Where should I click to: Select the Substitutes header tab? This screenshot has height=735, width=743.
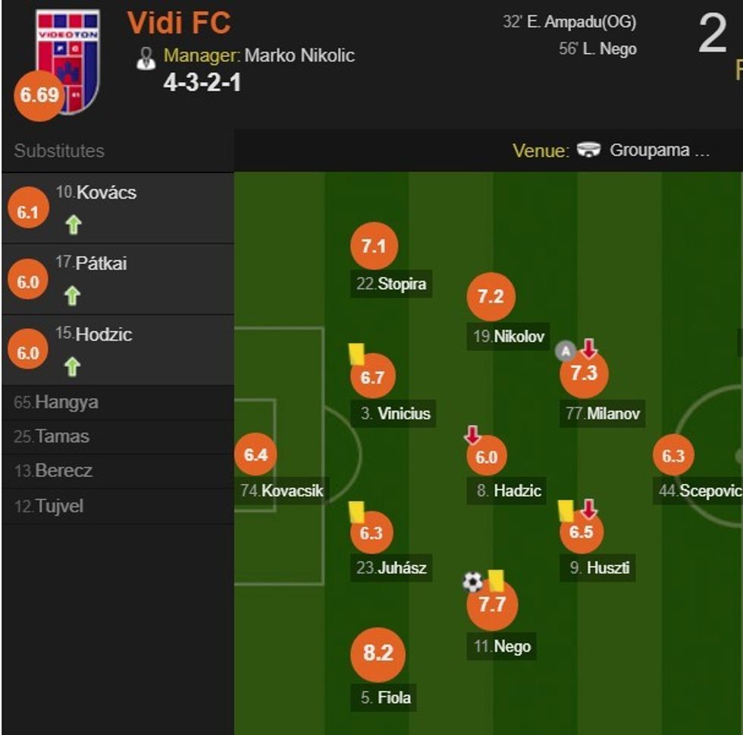[x=59, y=151]
